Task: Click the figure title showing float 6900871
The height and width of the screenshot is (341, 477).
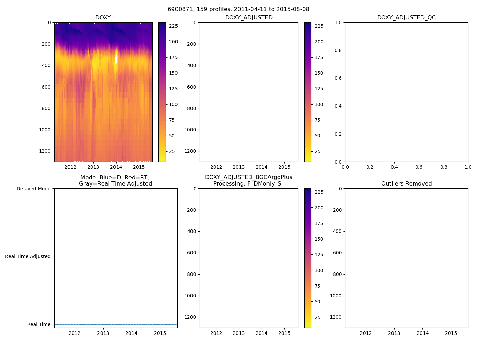Action: click(238, 9)
